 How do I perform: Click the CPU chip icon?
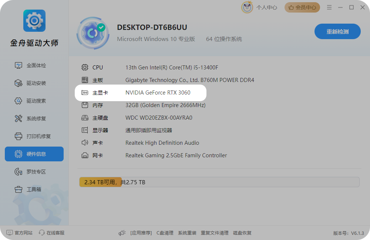[85, 67]
